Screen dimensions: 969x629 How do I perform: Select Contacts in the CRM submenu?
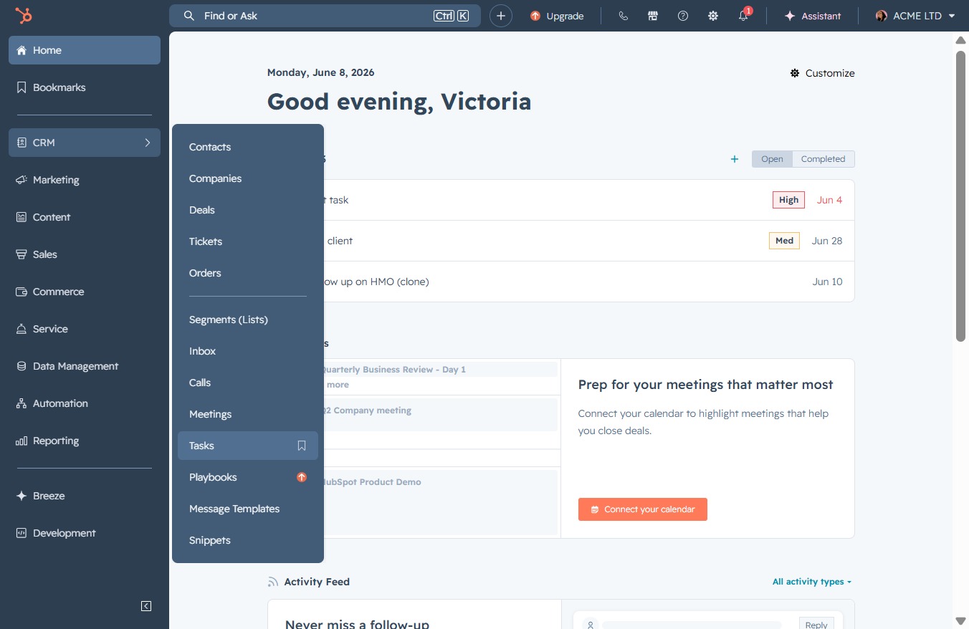(x=248, y=147)
